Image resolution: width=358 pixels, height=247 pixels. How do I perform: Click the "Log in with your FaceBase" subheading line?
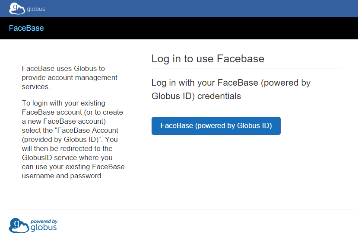pyautogui.click(x=231, y=83)
